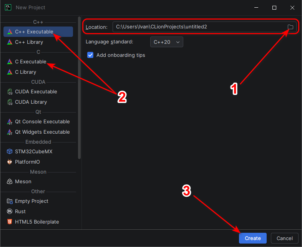
Task: Maximize the New Project window
Action: [x=274, y=8]
